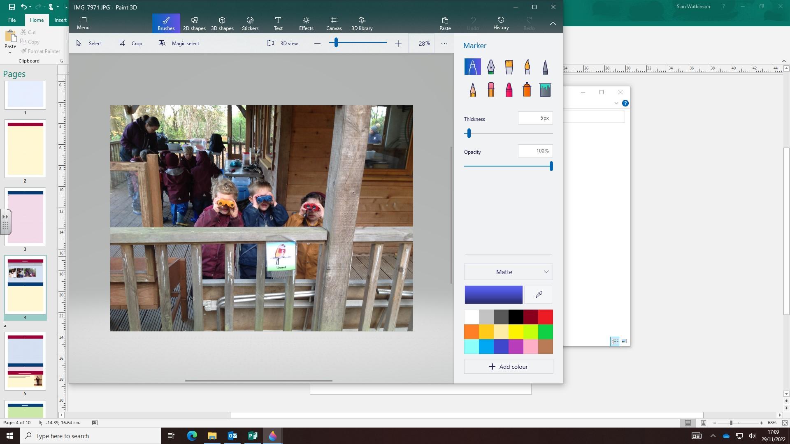Activate the eyedropper colour picker
The width and height of the screenshot is (790, 444).
(x=539, y=294)
